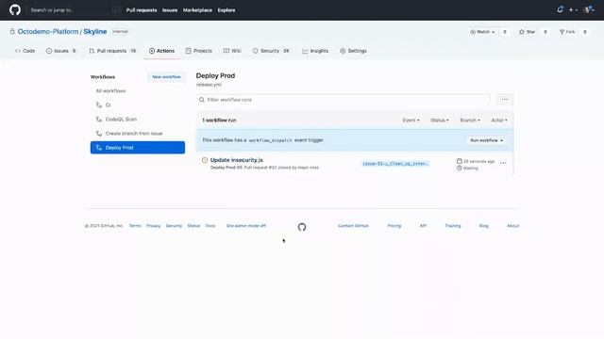
Task: Click the run's branch label badge
Action: 394,164
